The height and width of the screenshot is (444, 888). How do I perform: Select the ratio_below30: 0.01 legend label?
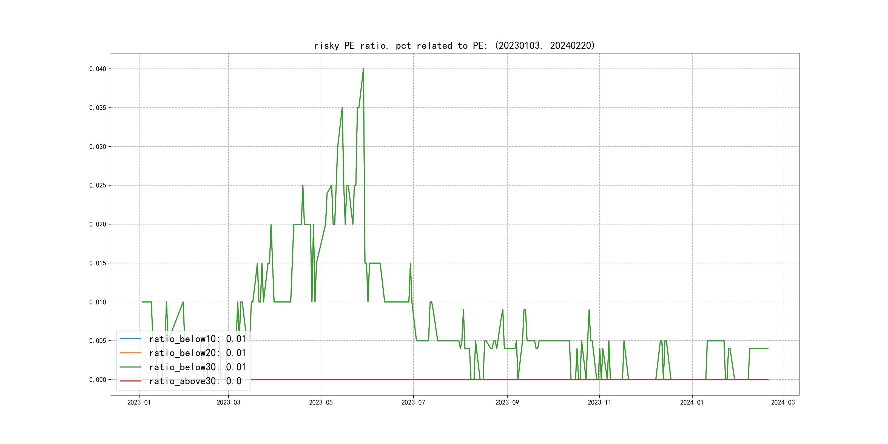(197, 367)
